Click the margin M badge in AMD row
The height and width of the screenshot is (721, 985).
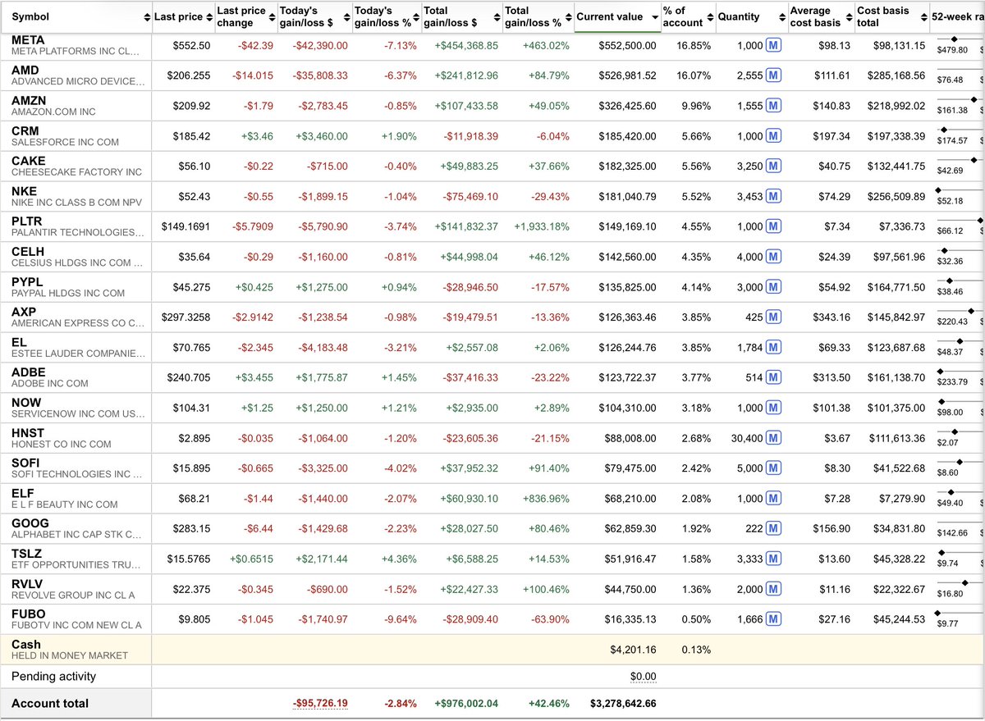[x=773, y=75]
